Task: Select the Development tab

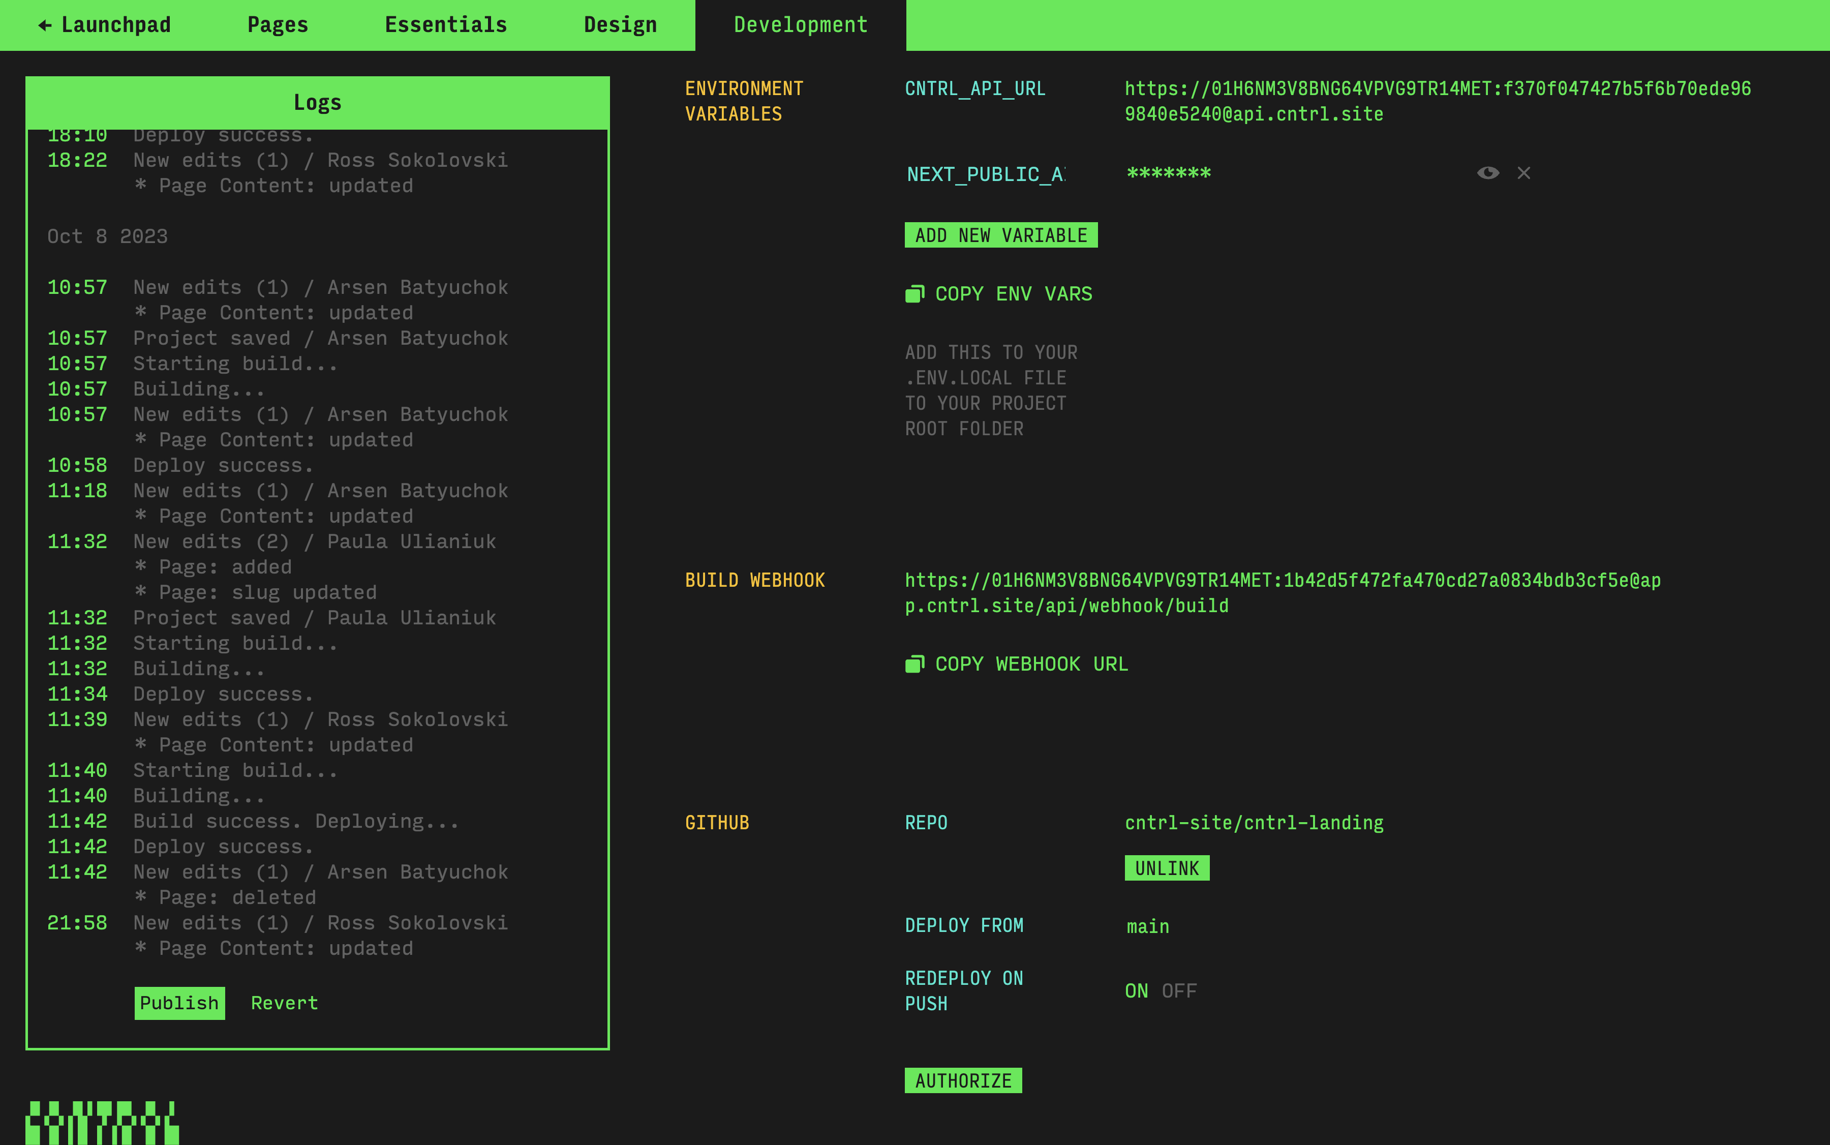Action: [x=800, y=26]
